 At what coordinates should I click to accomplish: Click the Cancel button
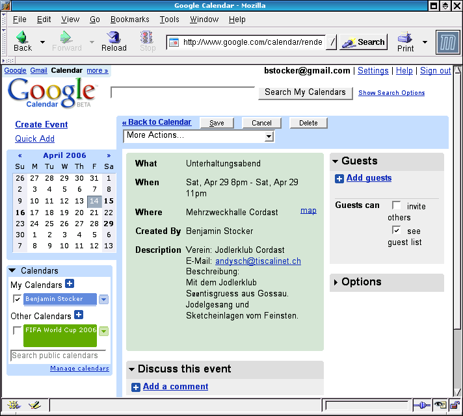pos(261,123)
